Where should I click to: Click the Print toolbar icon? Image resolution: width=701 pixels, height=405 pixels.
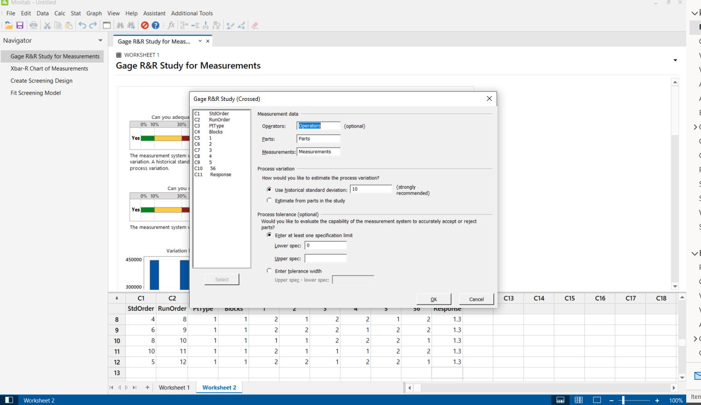click(x=33, y=25)
